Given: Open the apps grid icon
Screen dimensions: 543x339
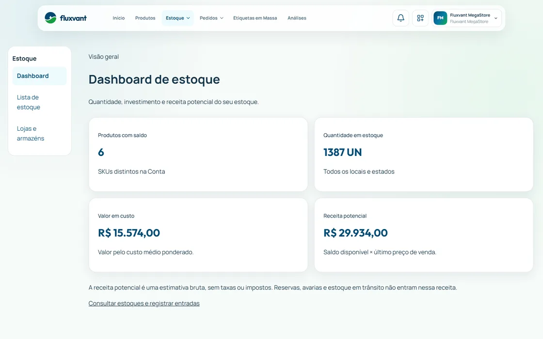Looking at the screenshot, I should click(x=420, y=18).
